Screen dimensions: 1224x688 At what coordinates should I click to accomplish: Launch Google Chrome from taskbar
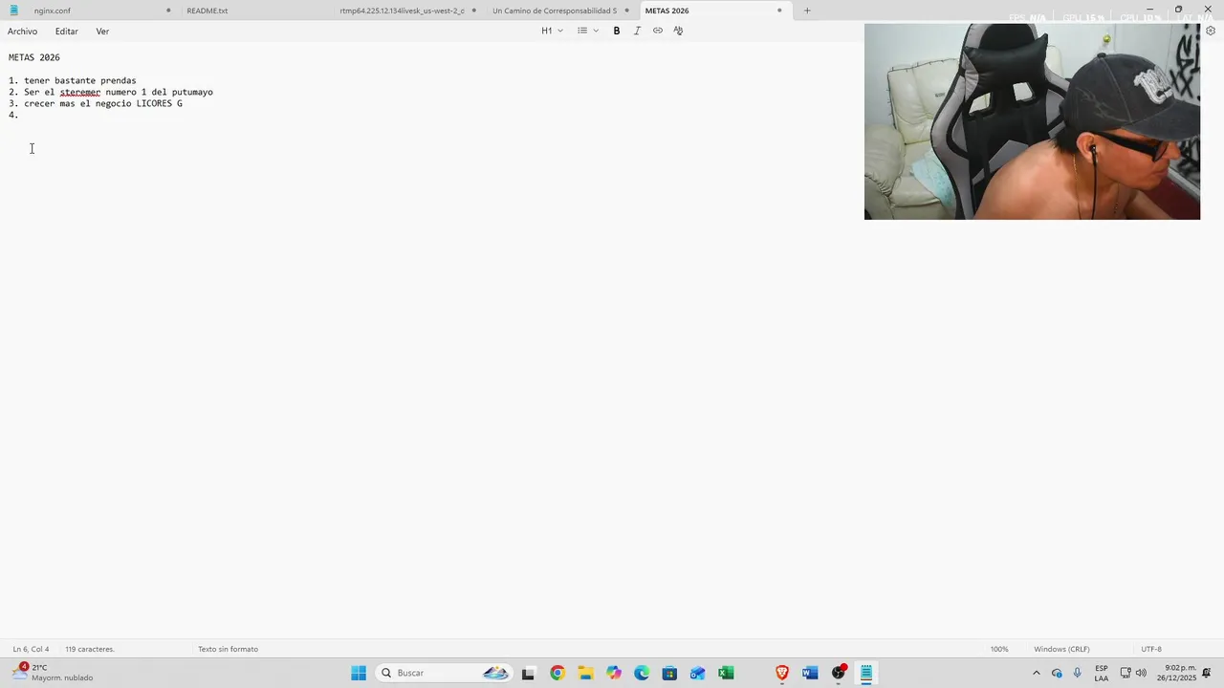557,673
